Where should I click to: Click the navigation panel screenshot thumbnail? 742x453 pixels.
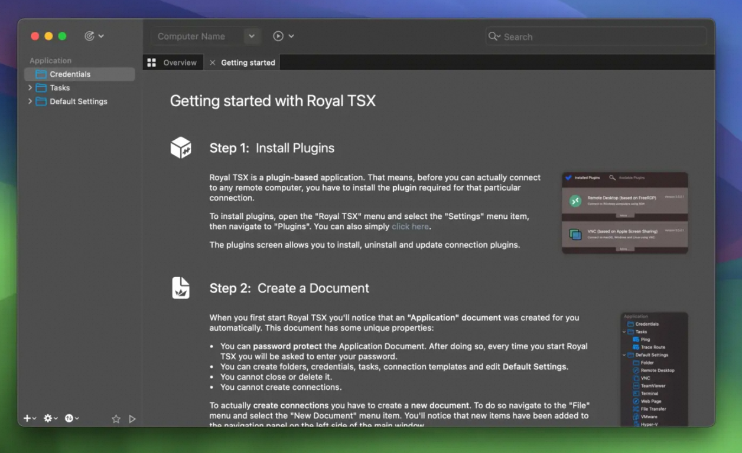(654, 369)
